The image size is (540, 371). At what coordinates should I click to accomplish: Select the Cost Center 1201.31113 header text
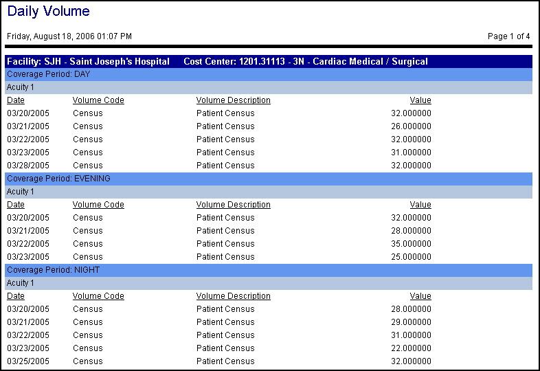tap(306, 62)
